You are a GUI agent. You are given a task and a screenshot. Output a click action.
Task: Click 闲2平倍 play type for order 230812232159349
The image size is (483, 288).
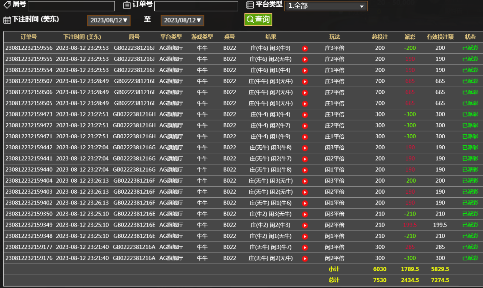[x=335, y=225]
